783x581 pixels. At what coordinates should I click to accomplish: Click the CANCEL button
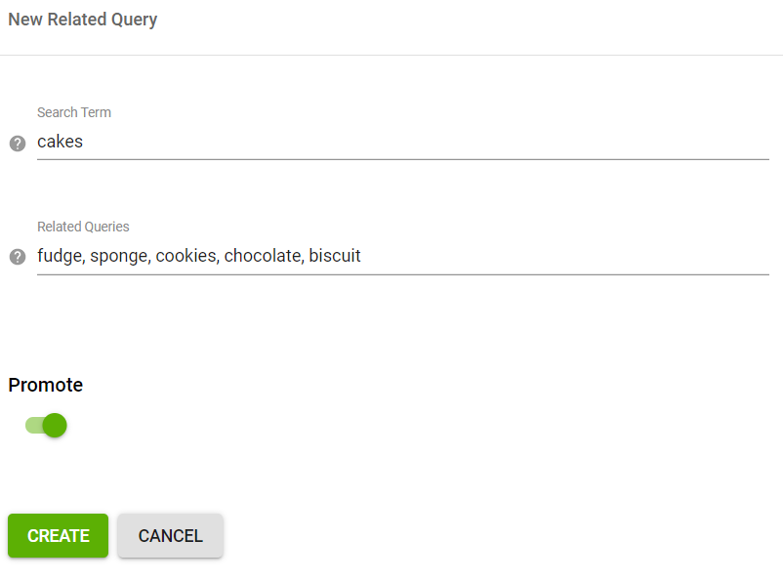(170, 535)
